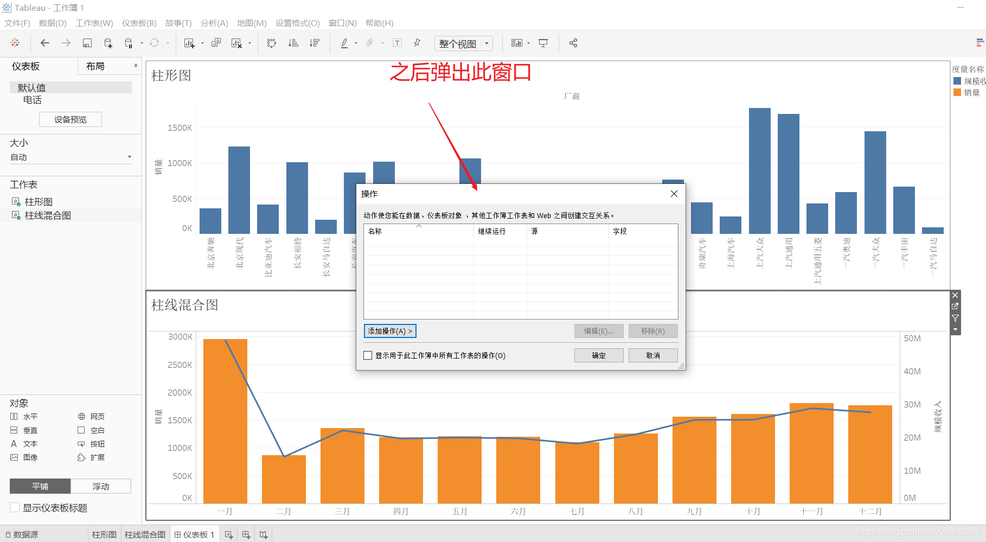Click the 设备预览 button

point(71,119)
